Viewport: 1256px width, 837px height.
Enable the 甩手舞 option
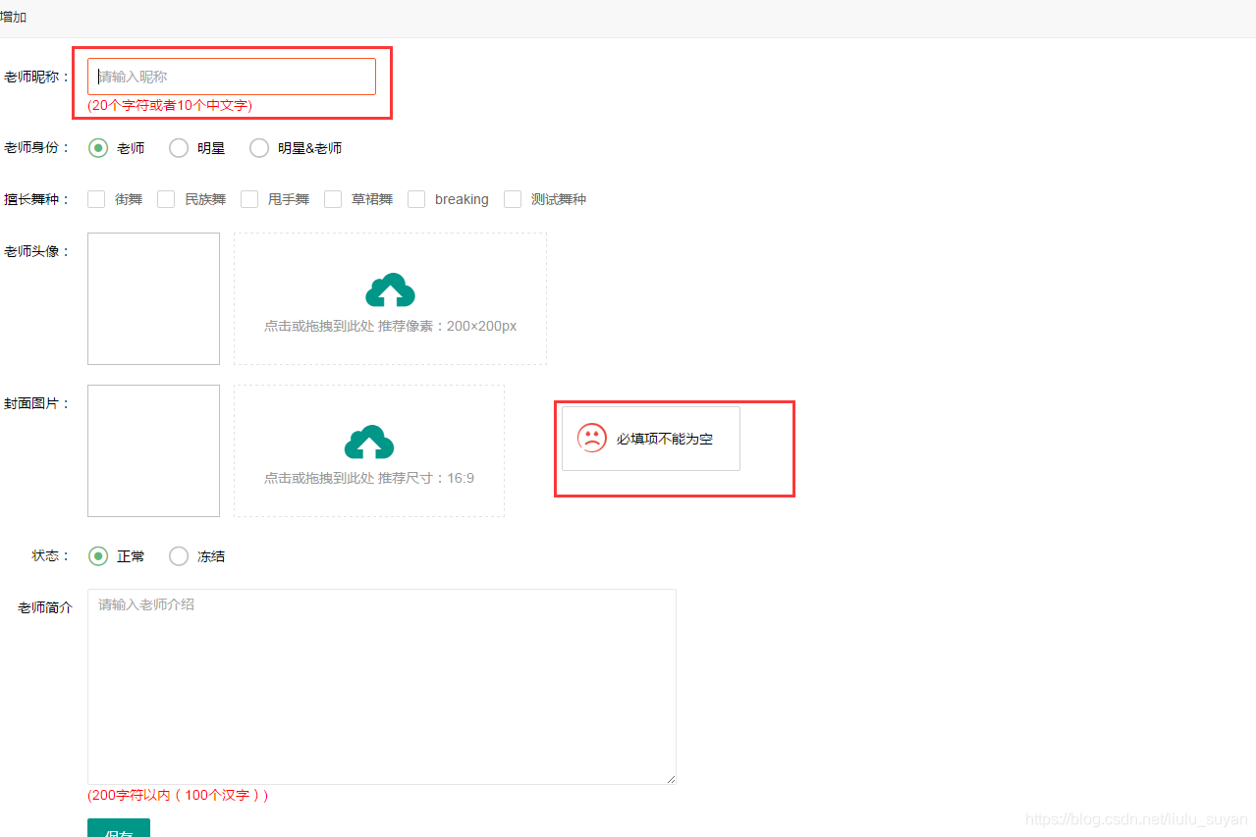[248, 198]
